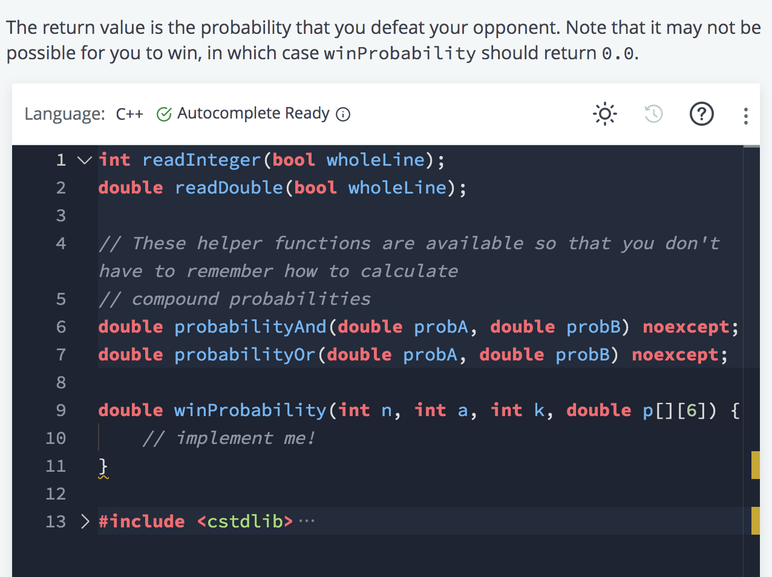The width and height of the screenshot is (772, 577).
Task: Collapse the code fold arrow at line 1
Action: click(x=85, y=160)
